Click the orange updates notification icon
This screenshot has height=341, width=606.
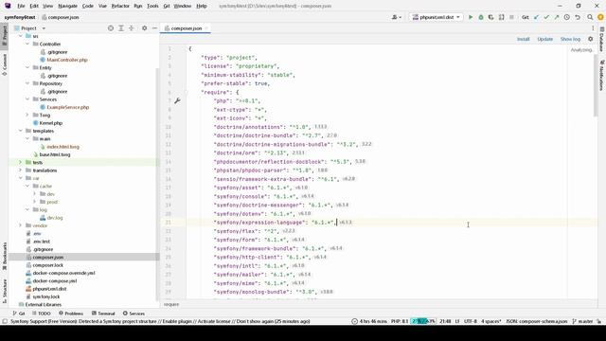tap(600, 17)
